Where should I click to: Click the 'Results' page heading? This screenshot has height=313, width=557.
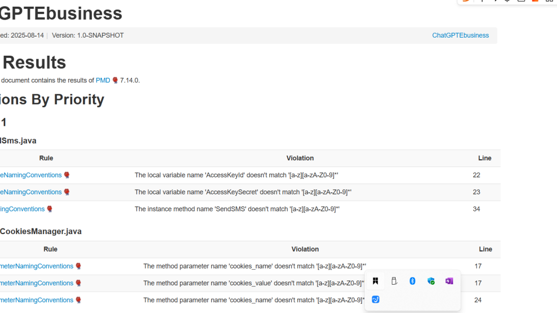click(34, 62)
